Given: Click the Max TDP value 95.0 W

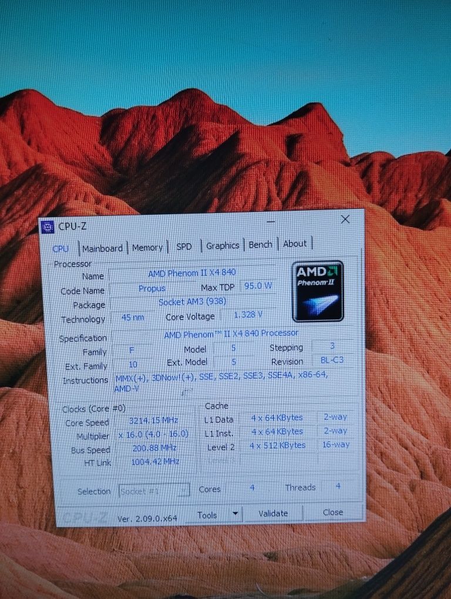Looking at the screenshot, I should coord(258,286).
